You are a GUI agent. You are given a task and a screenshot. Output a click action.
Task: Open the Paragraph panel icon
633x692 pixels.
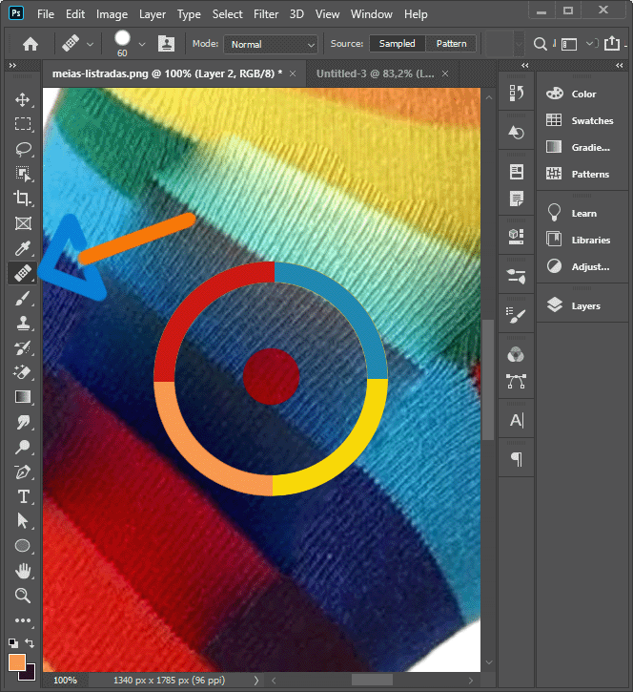pos(516,459)
